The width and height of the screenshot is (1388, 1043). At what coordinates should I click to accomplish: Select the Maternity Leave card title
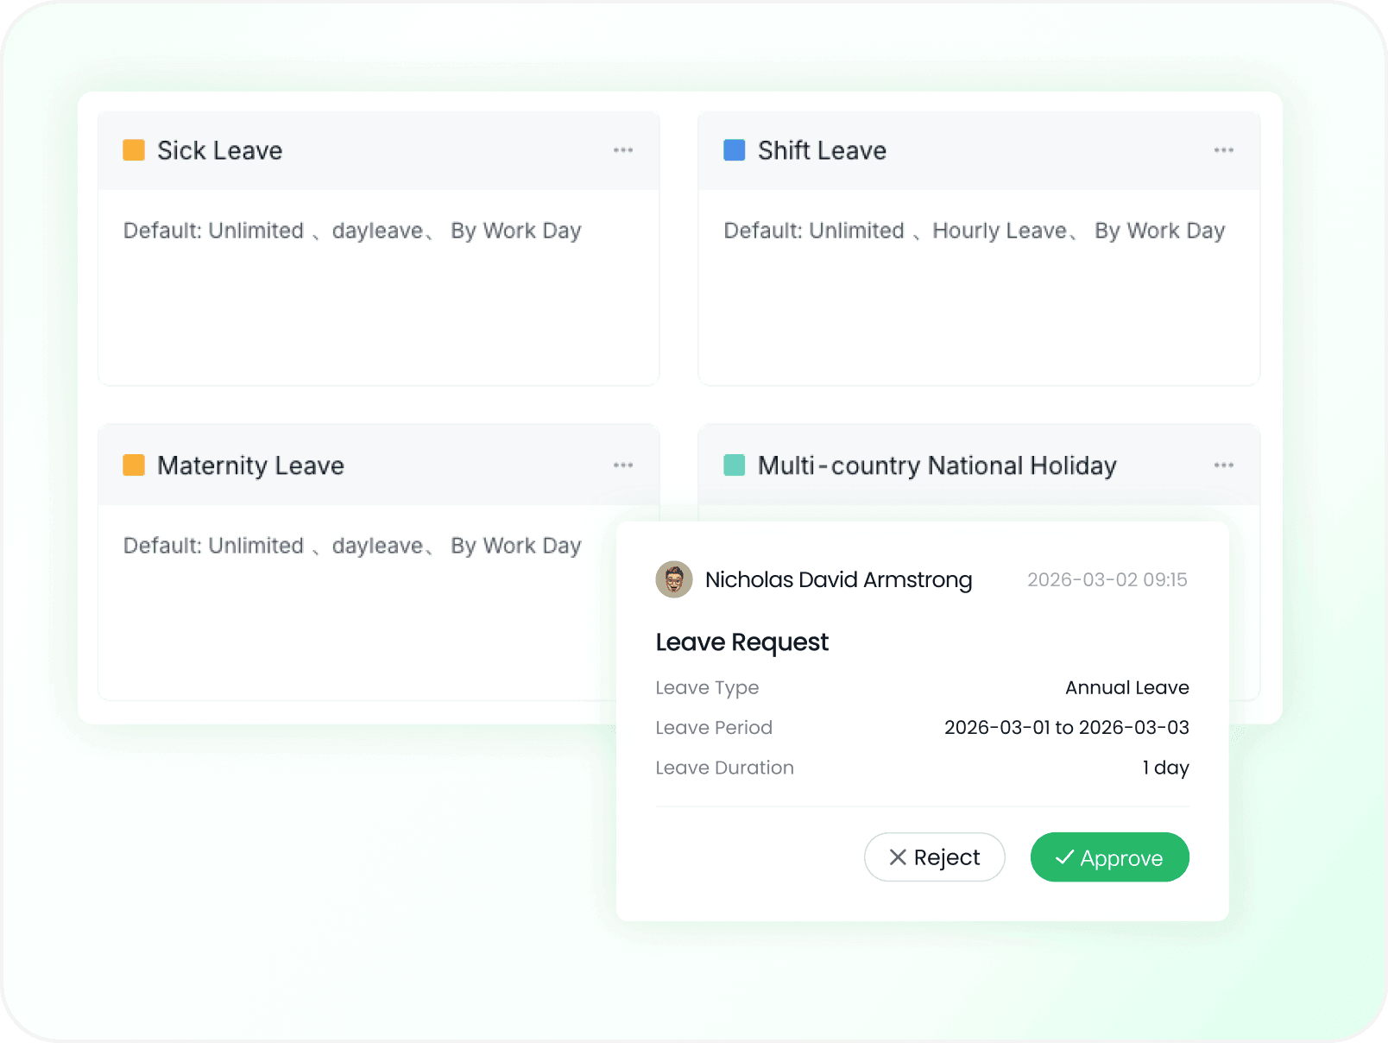pos(250,465)
